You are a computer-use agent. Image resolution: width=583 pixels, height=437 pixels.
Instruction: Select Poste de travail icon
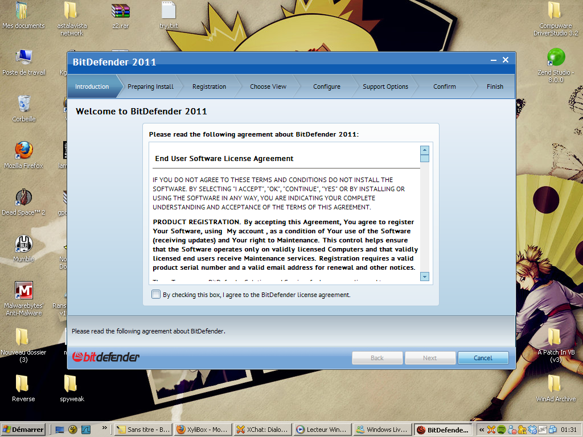24,62
